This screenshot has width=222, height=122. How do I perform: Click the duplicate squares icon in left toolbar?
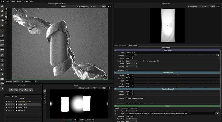click(x=2, y=65)
